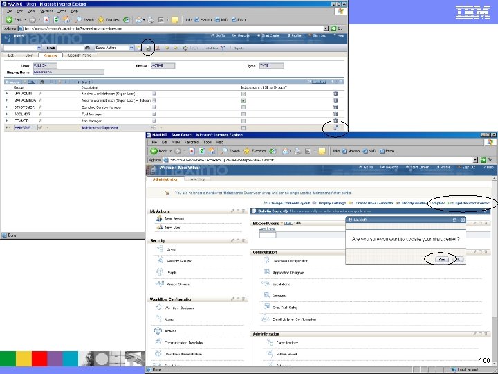Save the user record in Users window toolbar
498x374 pixels.
coord(148,48)
